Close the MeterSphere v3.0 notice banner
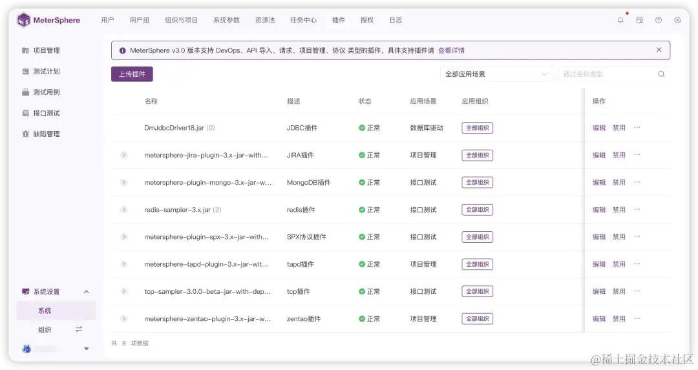 click(659, 50)
